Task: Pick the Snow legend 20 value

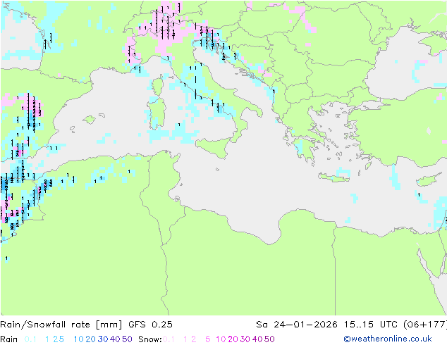Action: (x=233, y=339)
